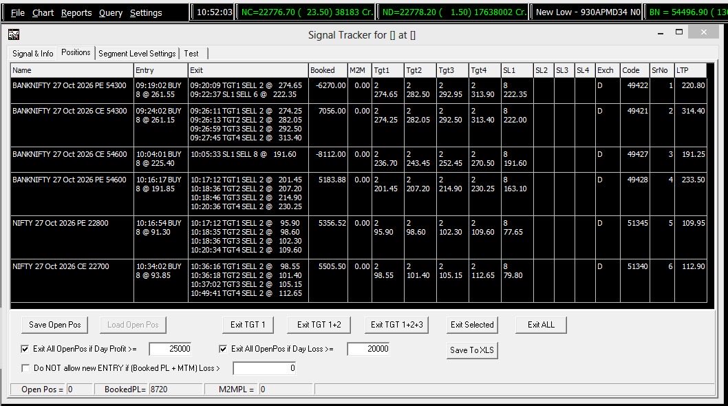This screenshot has height=406, width=728.
Task: Click the Exit TGT 1+2+3 button
Action: point(397,325)
